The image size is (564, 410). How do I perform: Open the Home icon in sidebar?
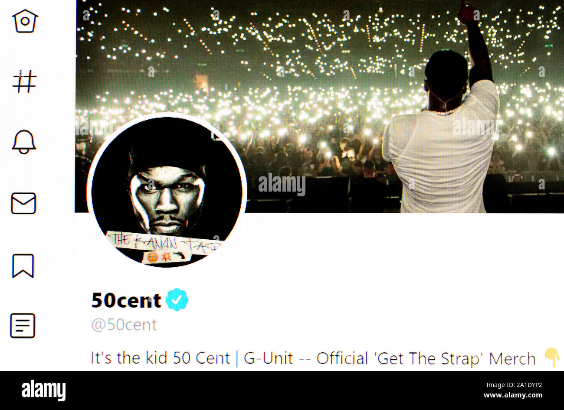[x=25, y=21]
